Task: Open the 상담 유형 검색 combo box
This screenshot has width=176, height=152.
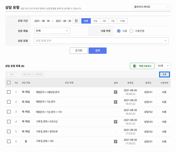Action: [x=101, y=41]
